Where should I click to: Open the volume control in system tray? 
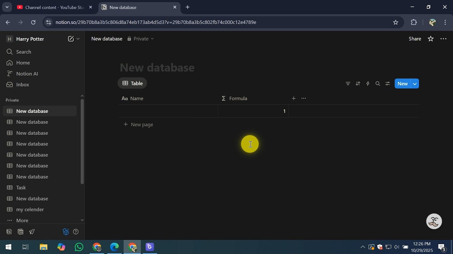tap(396, 247)
